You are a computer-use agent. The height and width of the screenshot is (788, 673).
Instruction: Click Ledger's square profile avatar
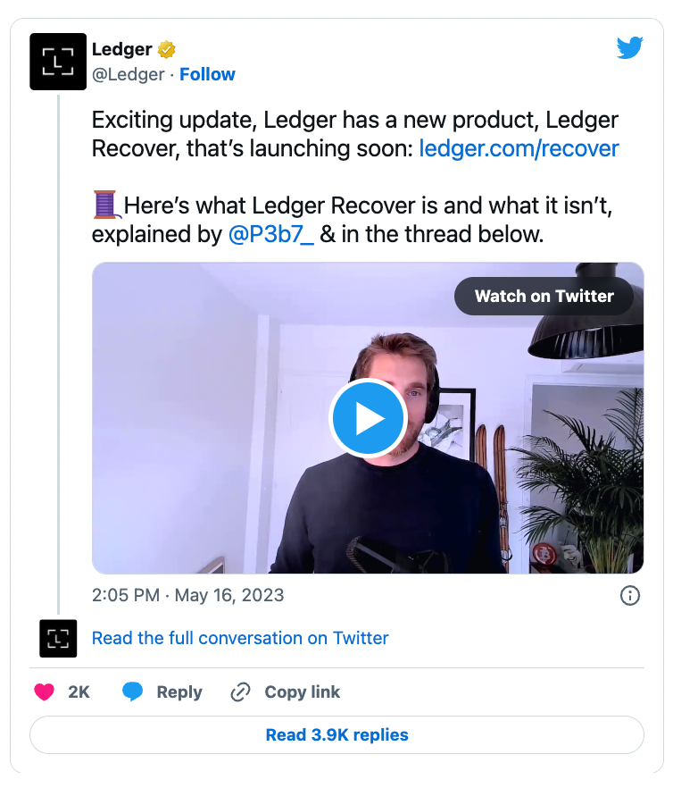click(58, 62)
